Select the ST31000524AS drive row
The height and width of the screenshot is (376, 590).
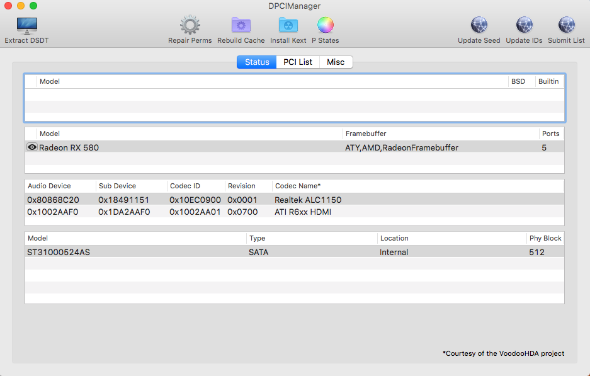pos(295,252)
